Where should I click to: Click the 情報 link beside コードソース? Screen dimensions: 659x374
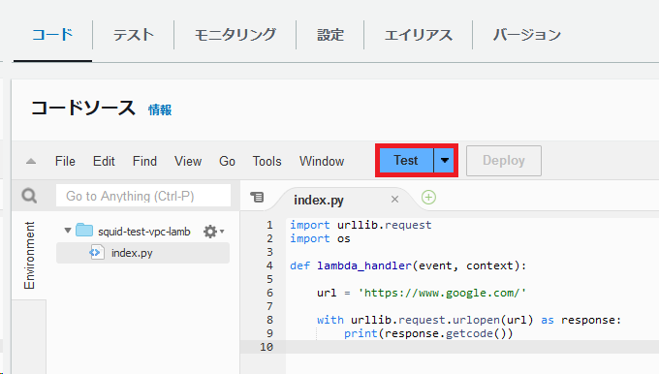pyautogui.click(x=160, y=109)
